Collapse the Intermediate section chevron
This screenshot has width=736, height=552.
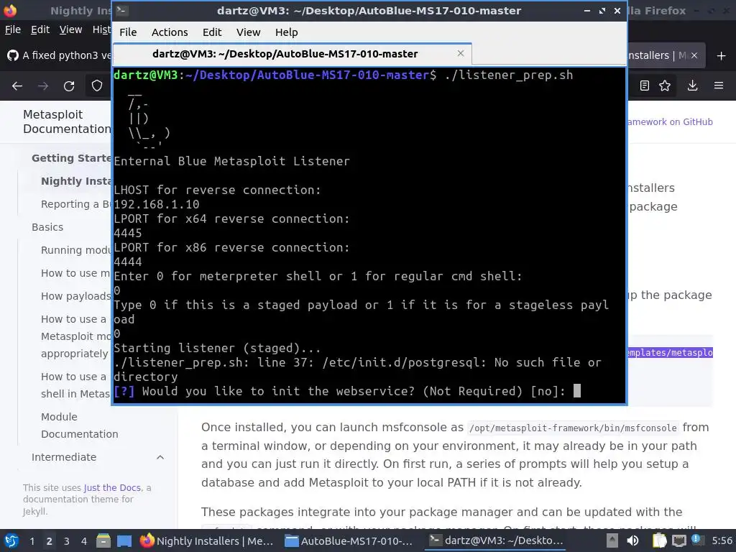pos(160,457)
